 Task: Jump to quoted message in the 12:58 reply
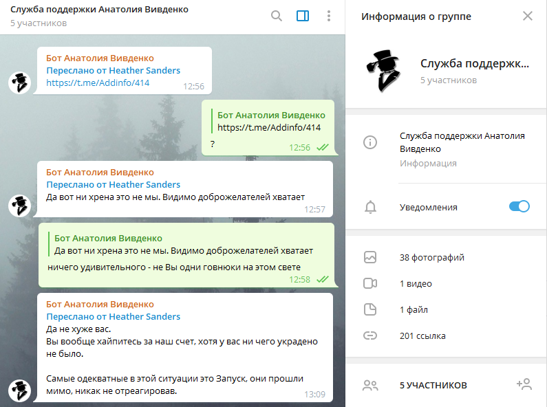[181, 245]
